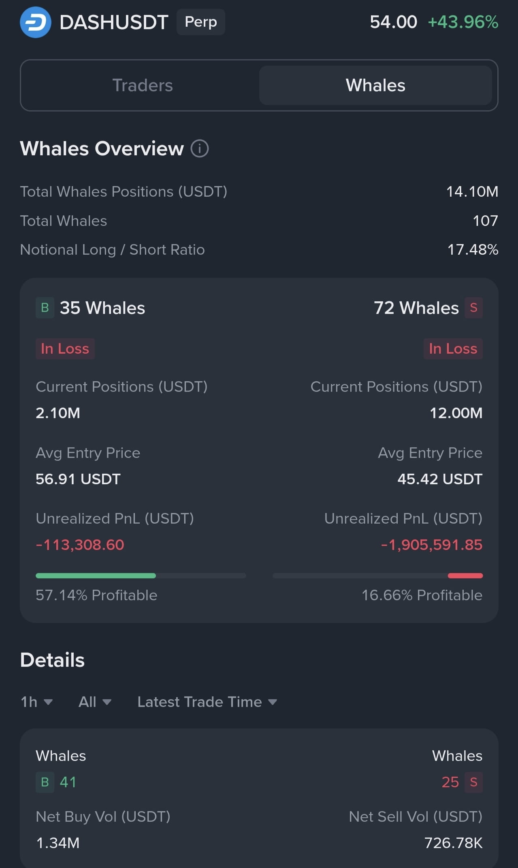Tap the +43.96% price change value

(463, 22)
